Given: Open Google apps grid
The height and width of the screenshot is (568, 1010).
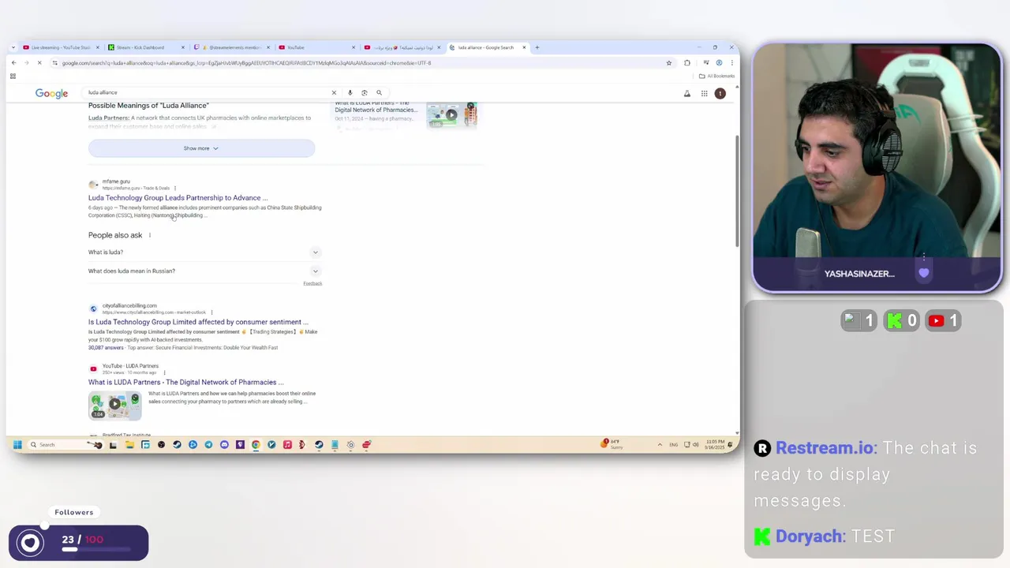Looking at the screenshot, I should [704, 94].
